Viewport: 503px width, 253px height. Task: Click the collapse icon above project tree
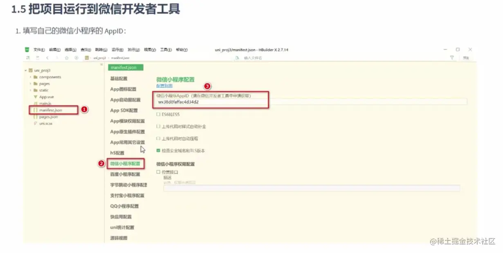click(102, 64)
